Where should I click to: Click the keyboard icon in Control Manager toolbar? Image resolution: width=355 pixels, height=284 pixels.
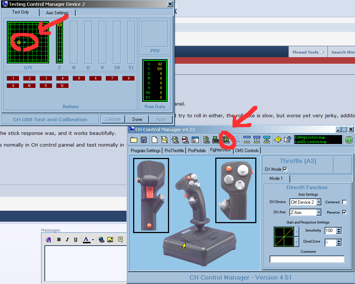click(x=216, y=140)
